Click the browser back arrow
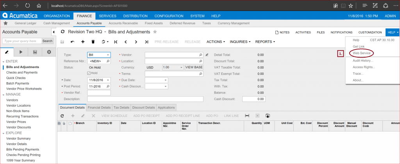The image size is (400, 164). [5, 5]
